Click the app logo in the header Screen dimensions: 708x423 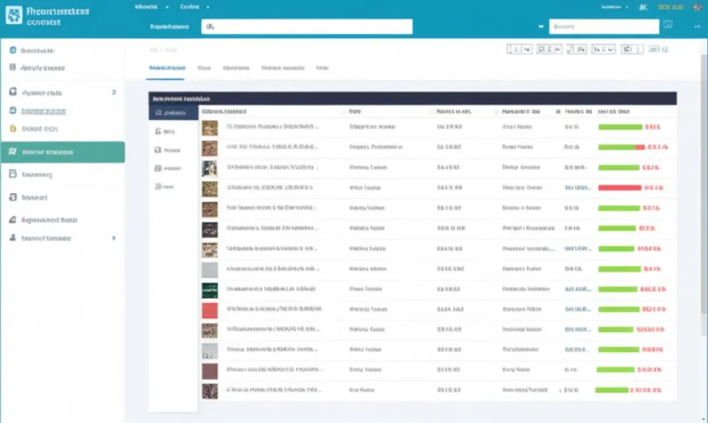pos(14,16)
